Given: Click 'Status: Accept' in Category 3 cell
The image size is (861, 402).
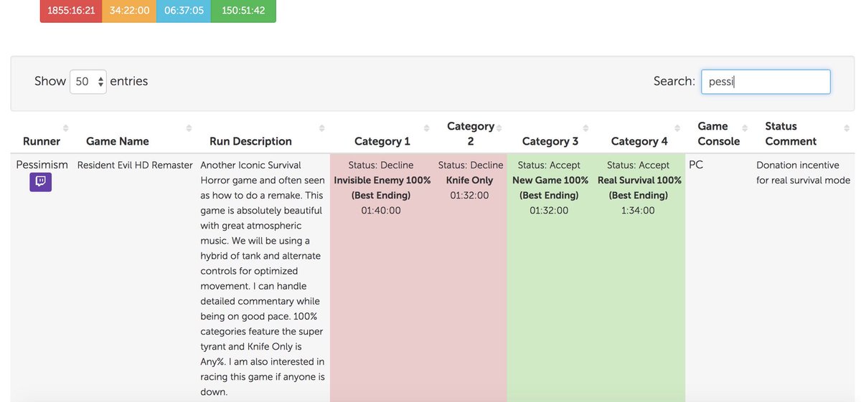Looking at the screenshot, I should tap(549, 165).
